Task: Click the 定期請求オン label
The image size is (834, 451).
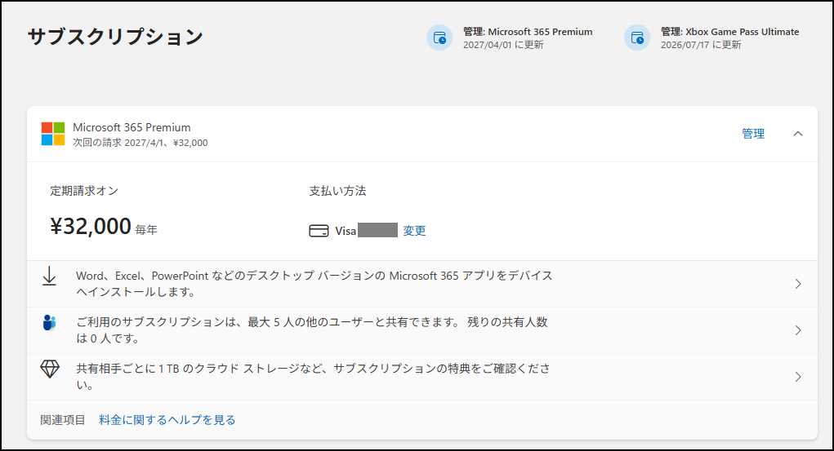Action: [x=84, y=191]
